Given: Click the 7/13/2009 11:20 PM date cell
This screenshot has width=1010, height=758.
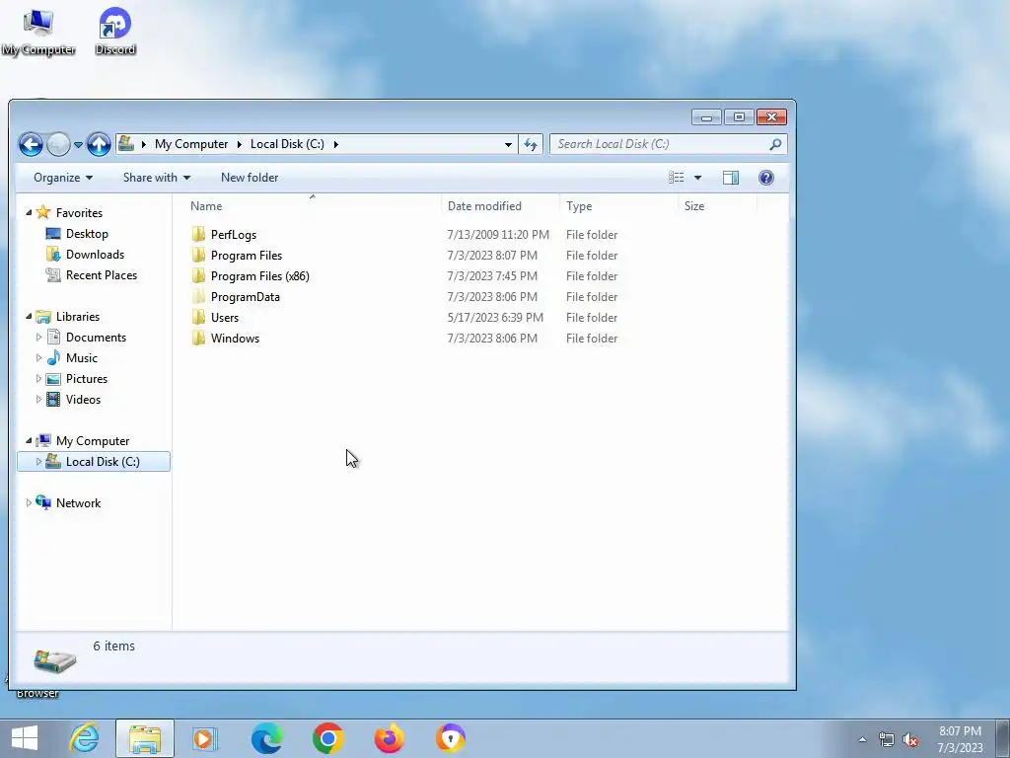Looking at the screenshot, I should (498, 235).
